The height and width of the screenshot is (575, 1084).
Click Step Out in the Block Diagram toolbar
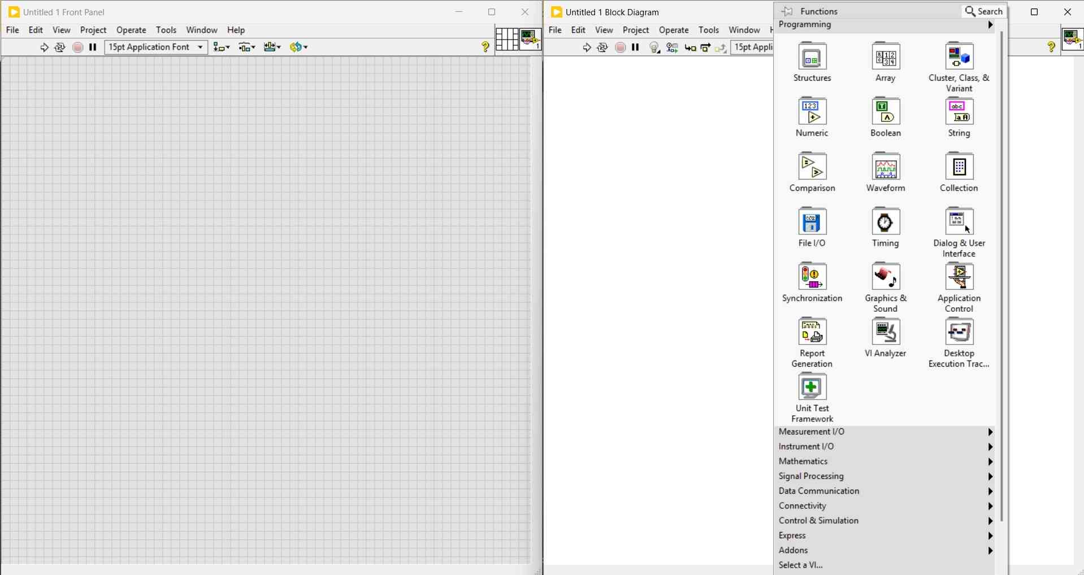[x=721, y=48]
